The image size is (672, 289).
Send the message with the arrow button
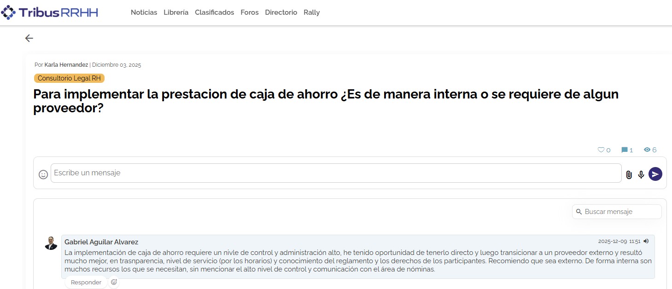tap(655, 174)
